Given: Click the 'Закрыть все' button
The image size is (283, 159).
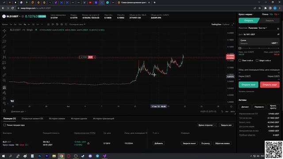Looking at the screenshot, I should (x=226, y=125).
